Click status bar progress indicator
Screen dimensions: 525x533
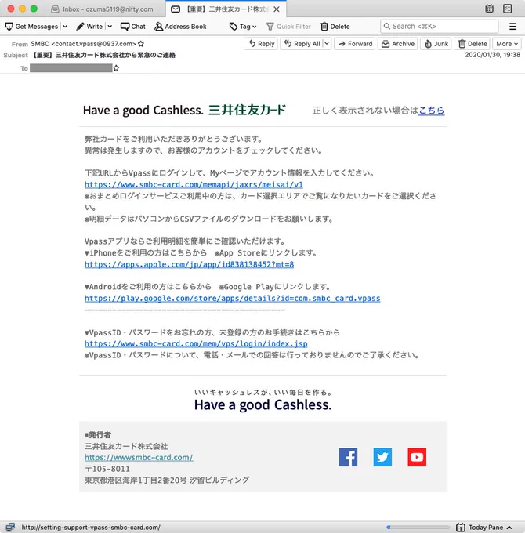[x=418, y=528]
